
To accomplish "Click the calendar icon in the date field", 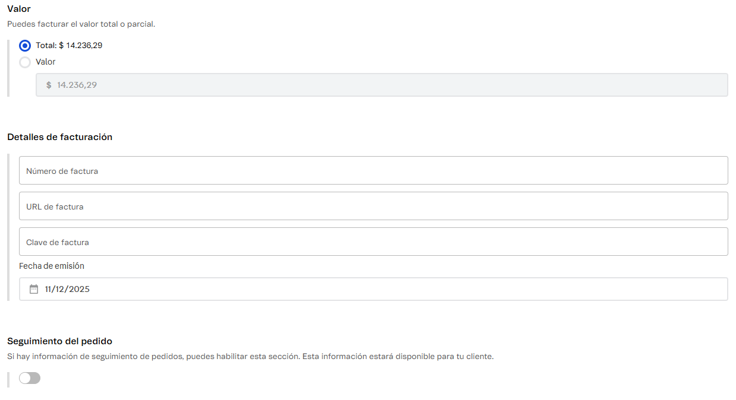I will pyautogui.click(x=34, y=290).
